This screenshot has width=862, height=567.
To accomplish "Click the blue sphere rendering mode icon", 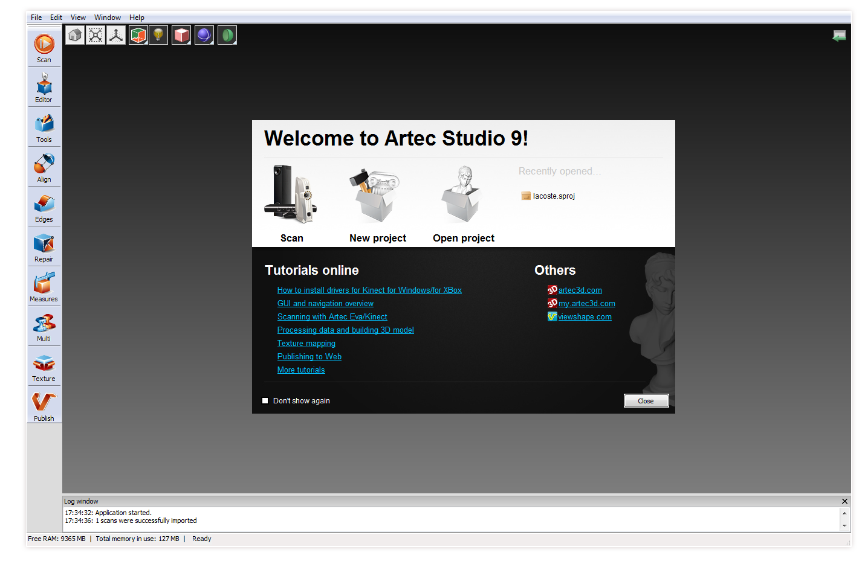I will pyautogui.click(x=204, y=34).
